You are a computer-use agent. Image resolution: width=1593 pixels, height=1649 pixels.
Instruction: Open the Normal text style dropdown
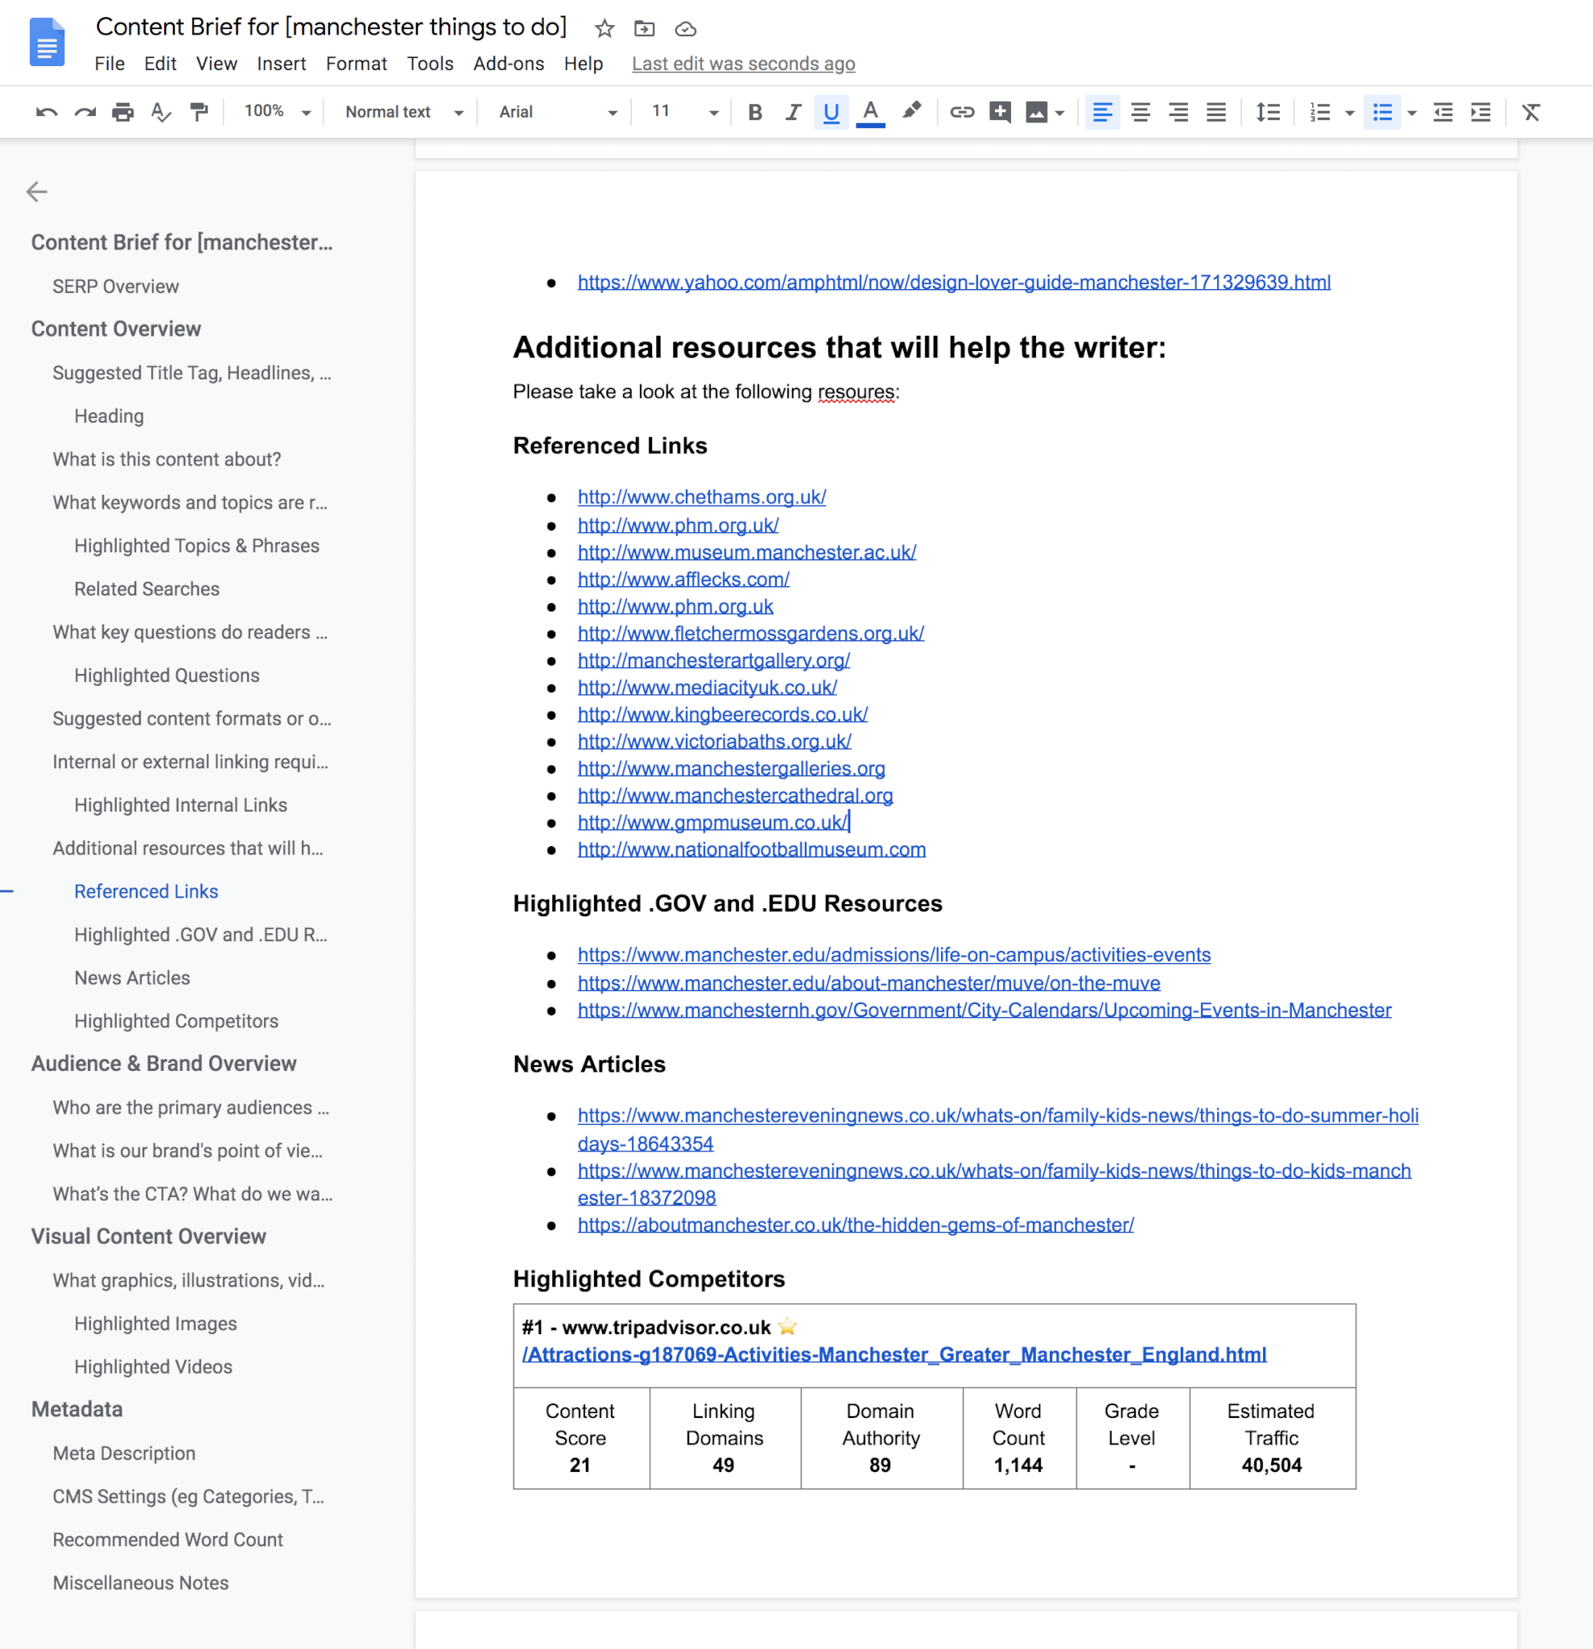pyautogui.click(x=404, y=112)
